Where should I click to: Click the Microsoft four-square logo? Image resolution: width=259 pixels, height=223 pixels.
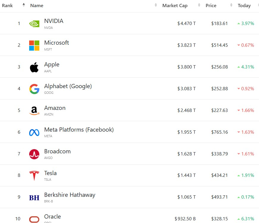(34, 46)
